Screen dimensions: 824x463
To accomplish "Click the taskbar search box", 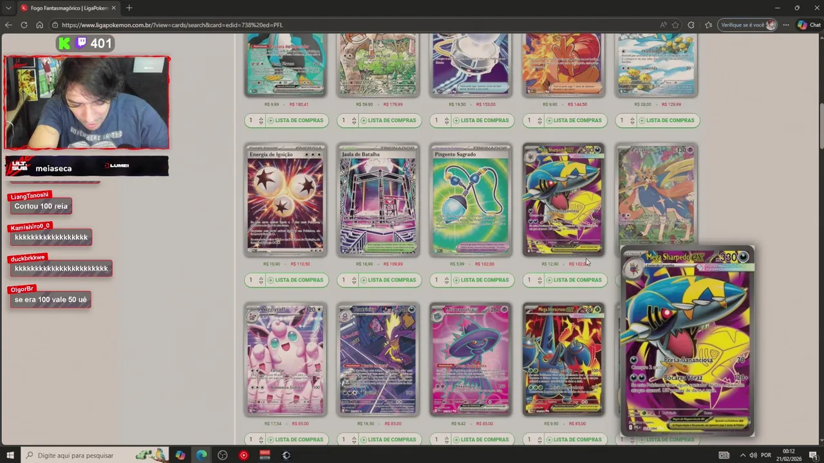I will tap(95, 455).
